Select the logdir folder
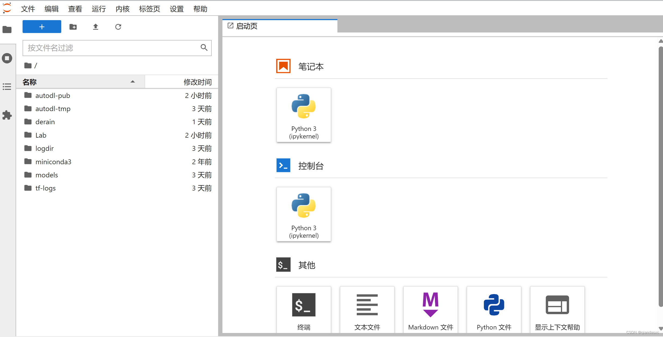Screen dimensions: 663x337 tap(117, 148)
